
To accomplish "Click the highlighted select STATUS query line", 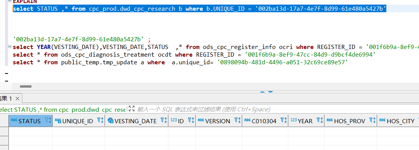I will tap(200, 9).
